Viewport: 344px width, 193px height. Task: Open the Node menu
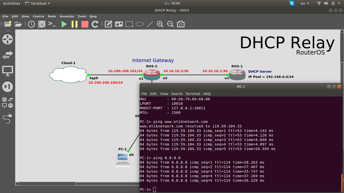click(x=52, y=16)
